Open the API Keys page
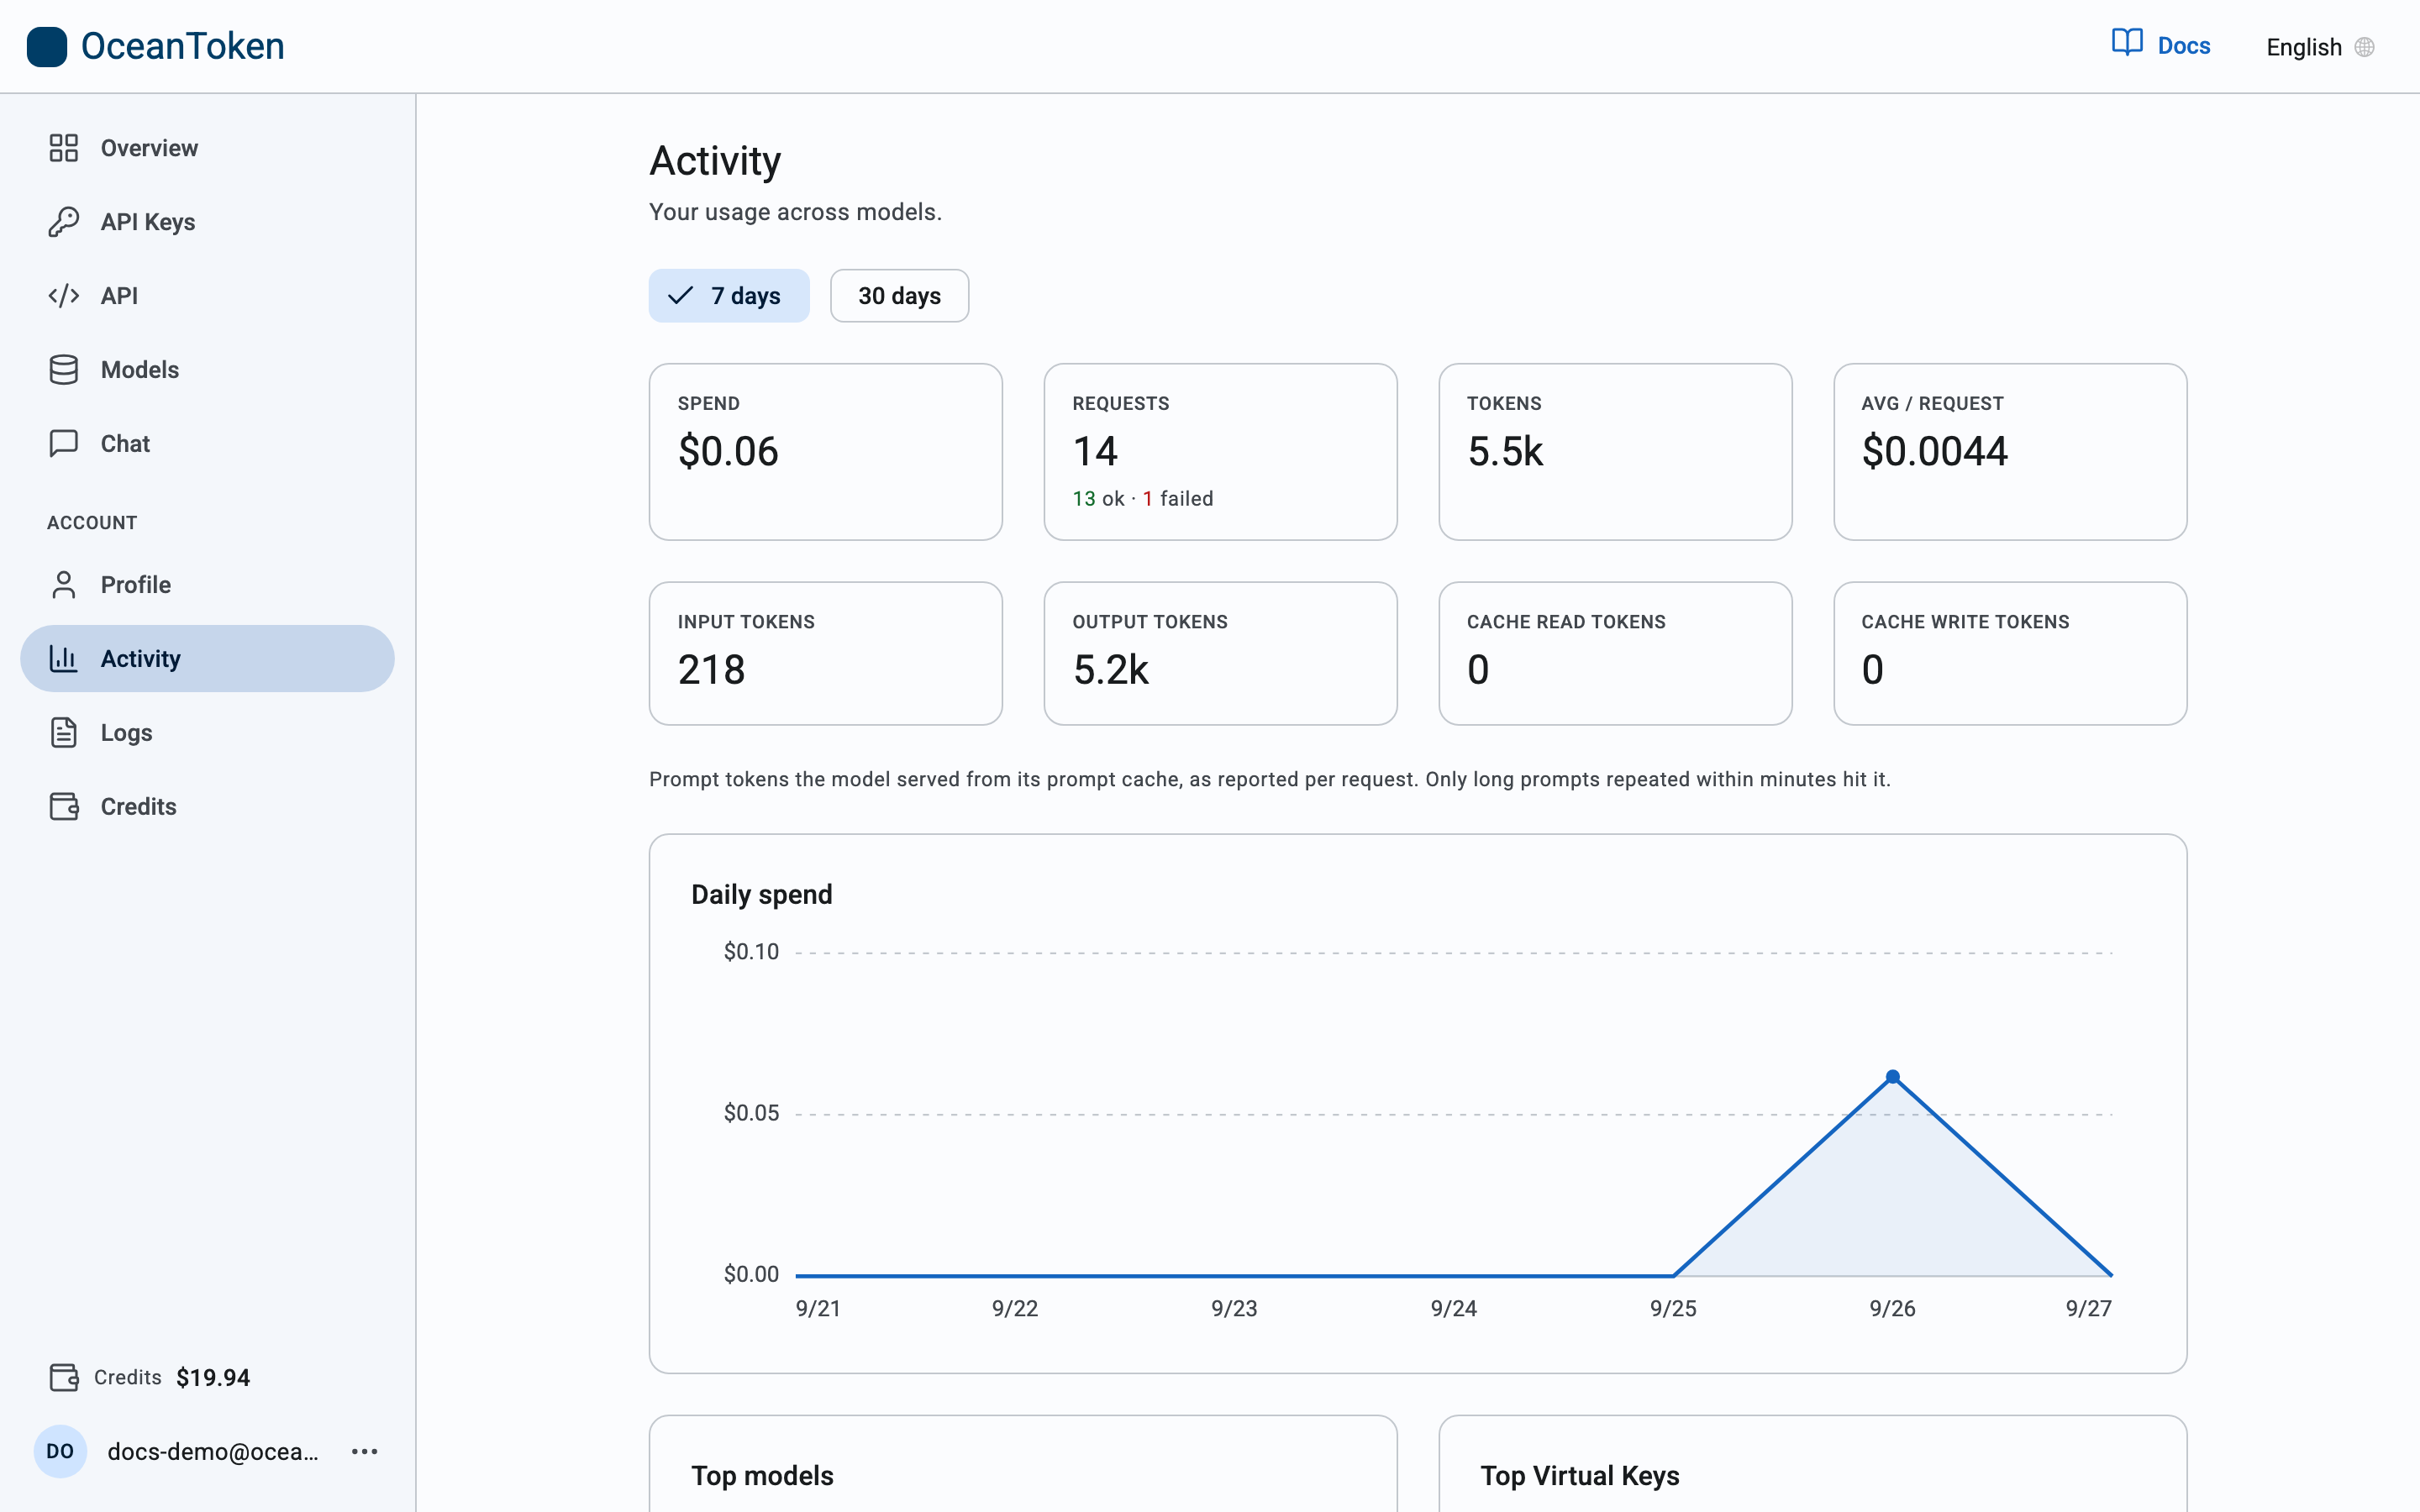 pos(207,222)
